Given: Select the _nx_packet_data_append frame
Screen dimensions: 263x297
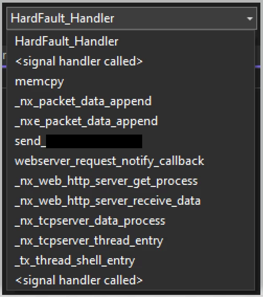Looking at the screenshot, I should 131,101.
